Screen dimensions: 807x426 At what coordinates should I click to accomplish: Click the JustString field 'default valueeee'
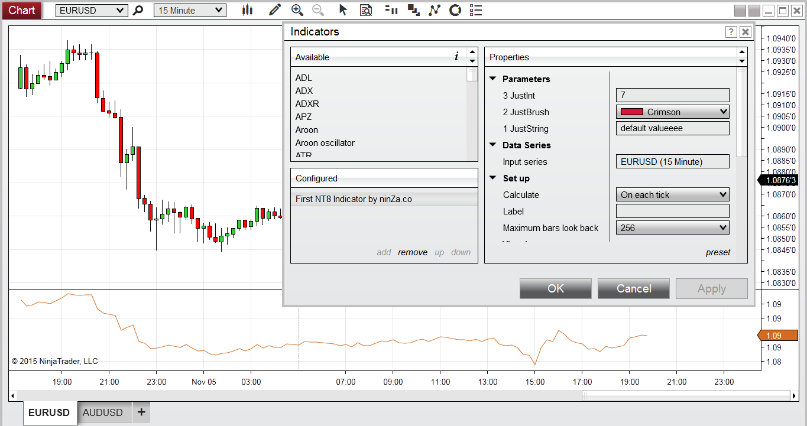(x=673, y=128)
